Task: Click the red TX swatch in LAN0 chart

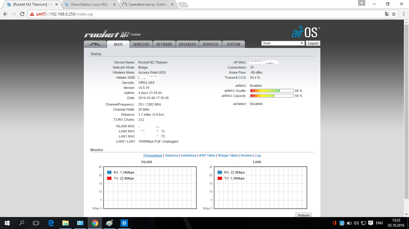Action: [x=220, y=178]
